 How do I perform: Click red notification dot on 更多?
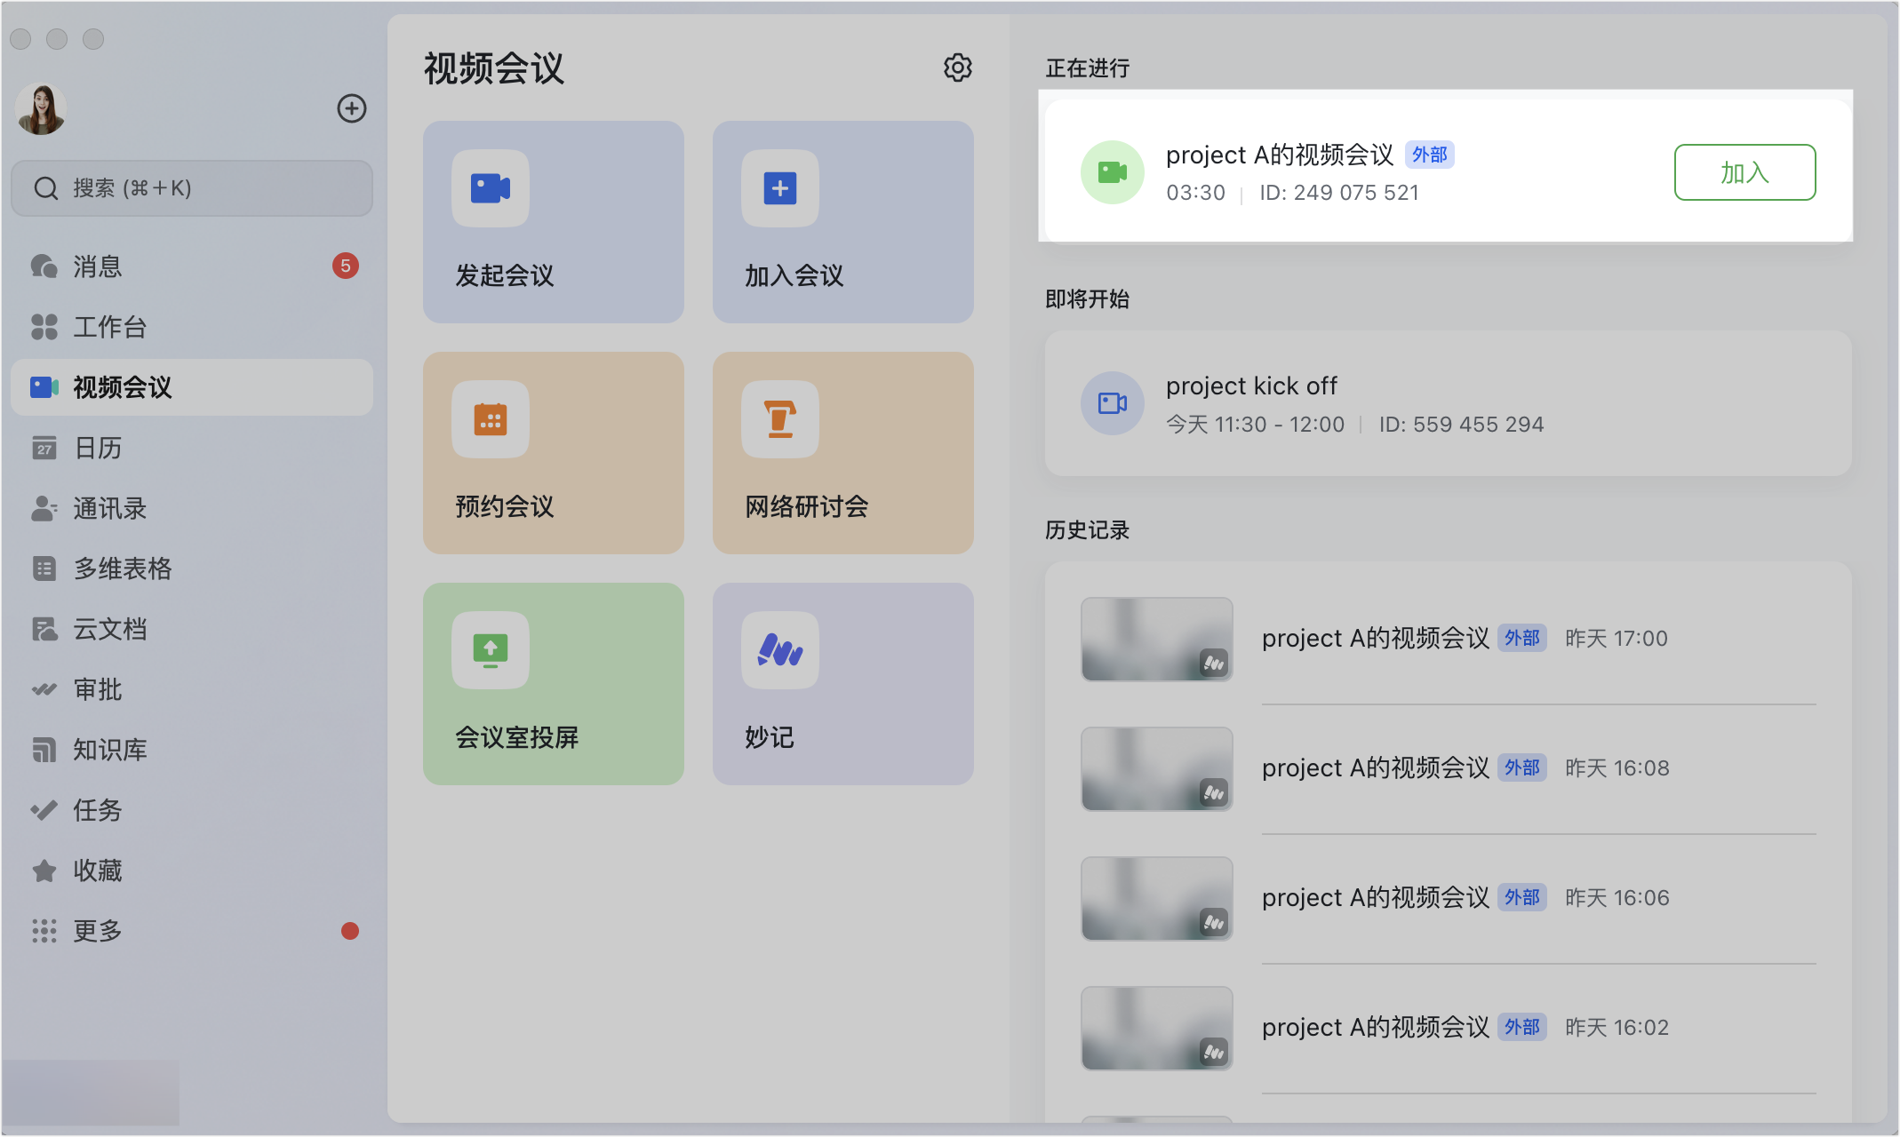click(x=350, y=931)
